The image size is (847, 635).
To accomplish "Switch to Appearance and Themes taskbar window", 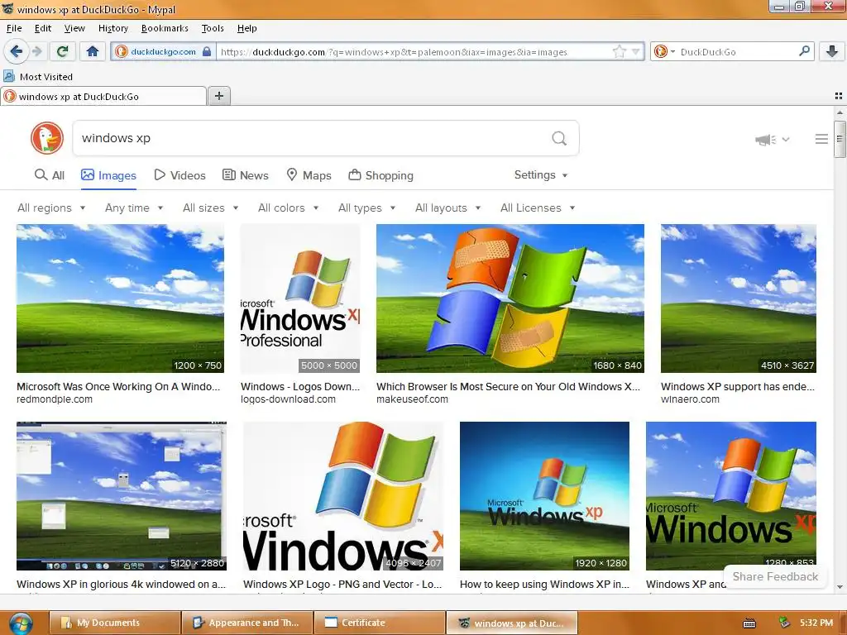I will [x=246, y=623].
